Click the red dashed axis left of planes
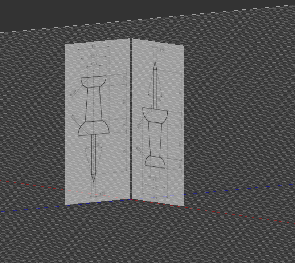295x263 pixels. (x=29, y=183)
